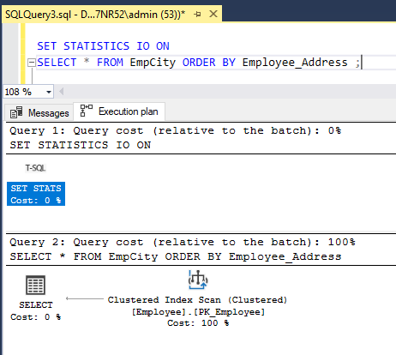Close the SQLQuery3.sql tab
Image resolution: width=396 pixels, height=355 pixels.
click(x=213, y=14)
